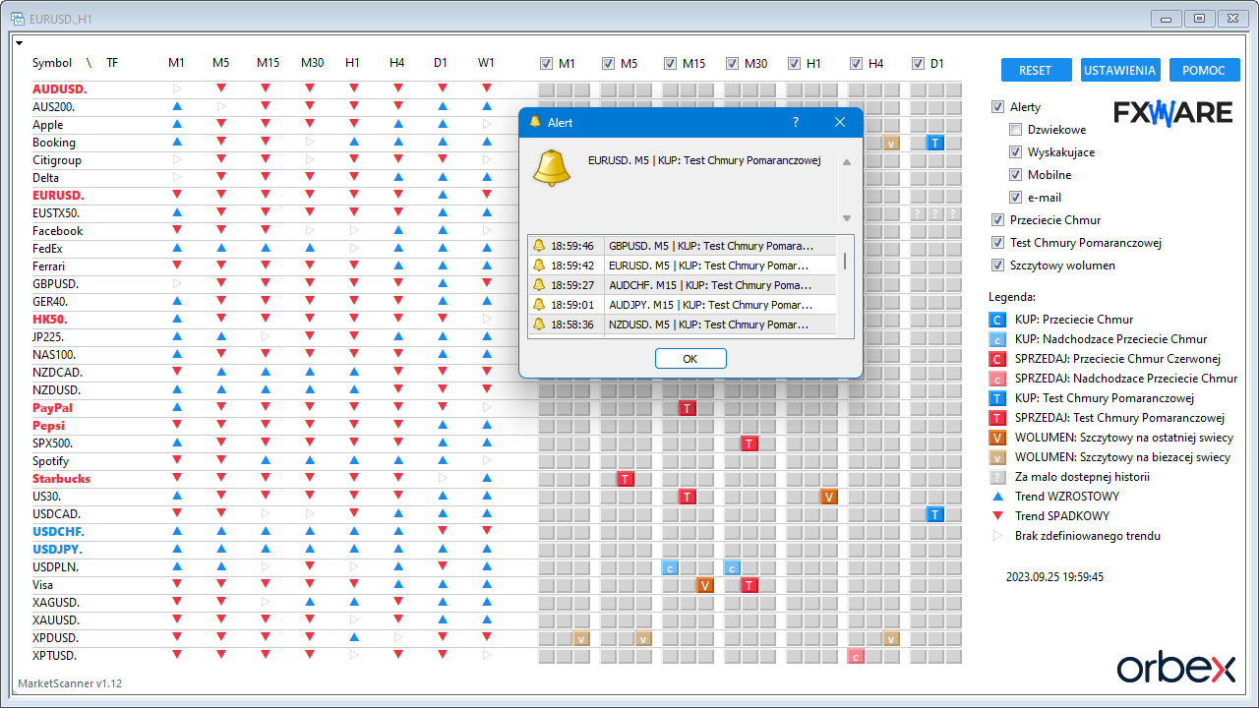Select the blue T signal in USDCAD. row
1259x708 pixels.
click(935, 514)
